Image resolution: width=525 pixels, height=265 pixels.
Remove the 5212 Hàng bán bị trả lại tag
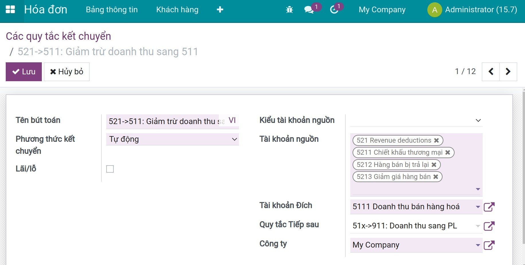434,165
